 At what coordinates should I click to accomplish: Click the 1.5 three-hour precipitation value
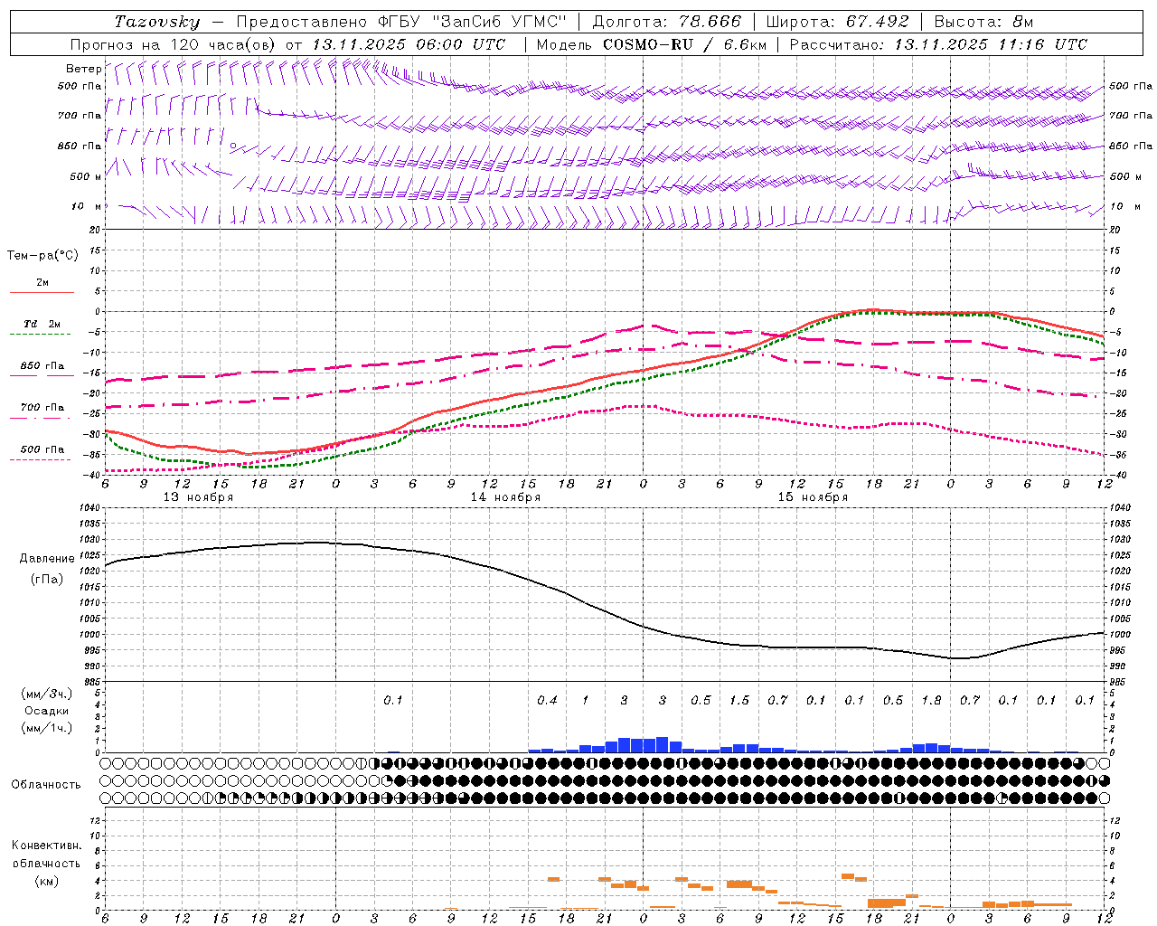point(739,701)
